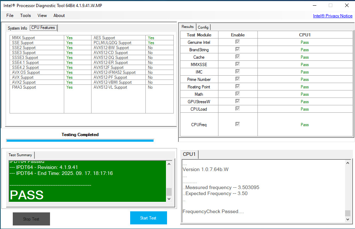Click the AVX512F Support feature cell
This screenshot has height=229, width=355.
pos(118,67)
